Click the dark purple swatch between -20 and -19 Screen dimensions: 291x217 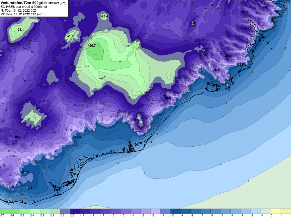[75, 211]
